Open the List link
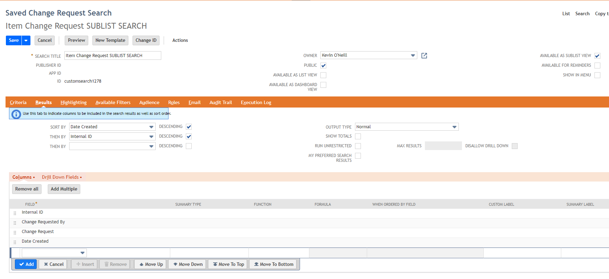Viewport: 609px width, 279px height. click(x=566, y=14)
